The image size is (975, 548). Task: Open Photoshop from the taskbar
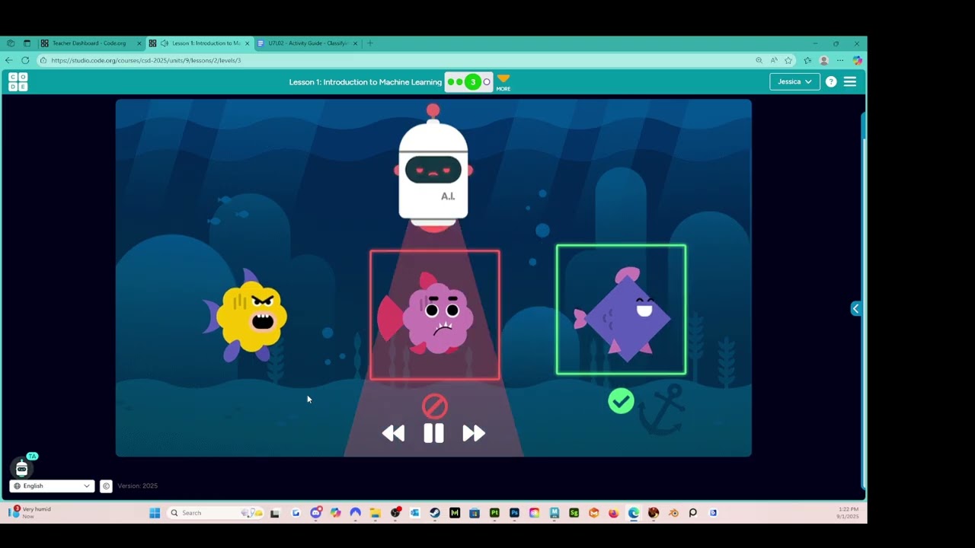coord(514,513)
